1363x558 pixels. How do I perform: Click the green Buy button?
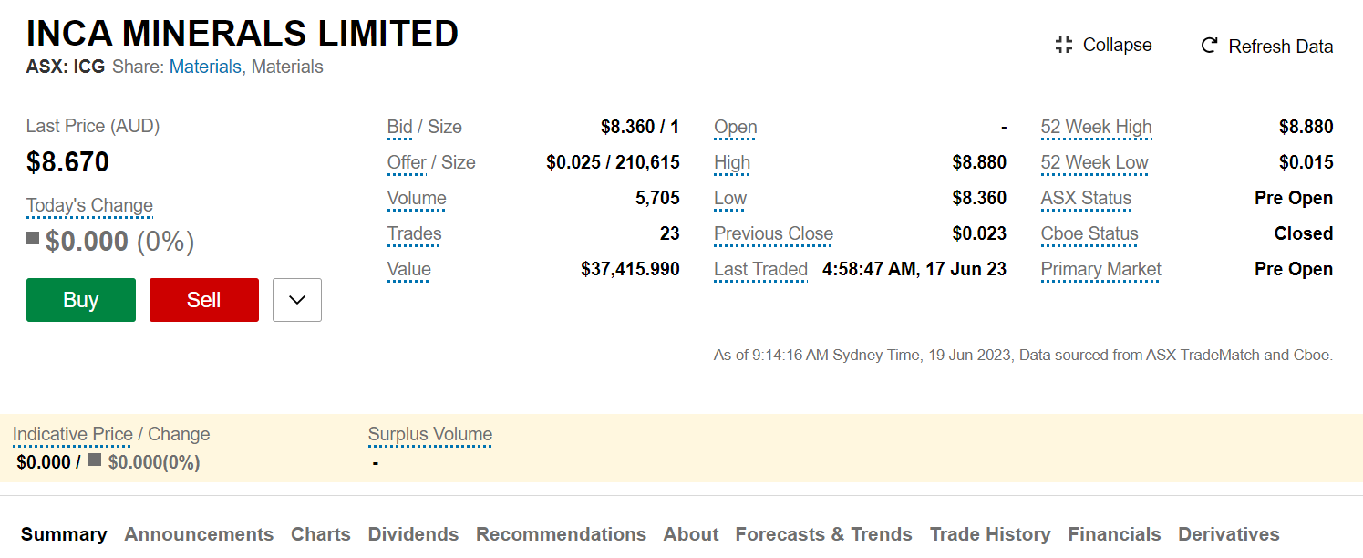[81, 300]
